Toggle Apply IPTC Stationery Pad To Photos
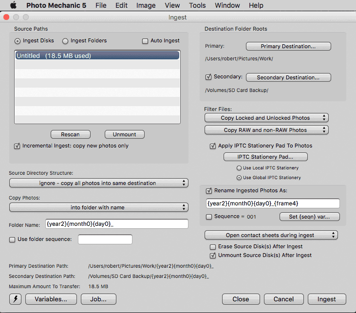Screen dimensions: 356x313 pyautogui.click(x=213, y=146)
